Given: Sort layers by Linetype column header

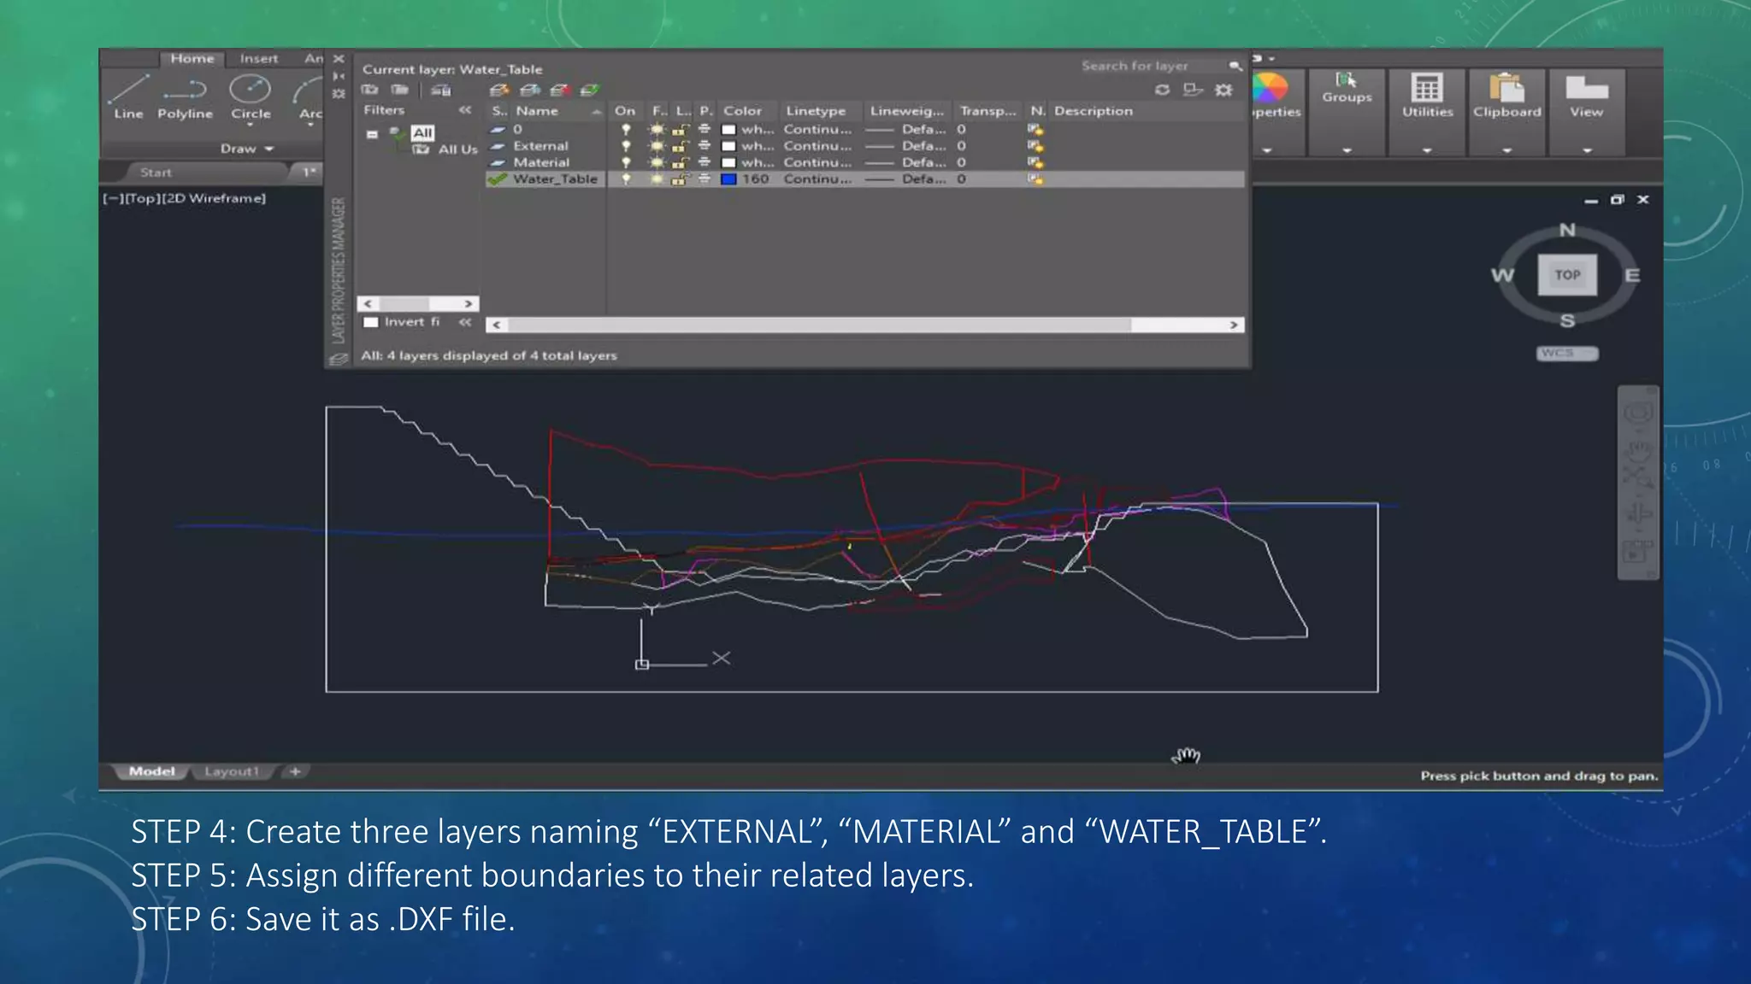Looking at the screenshot, I should click(820, 111).
